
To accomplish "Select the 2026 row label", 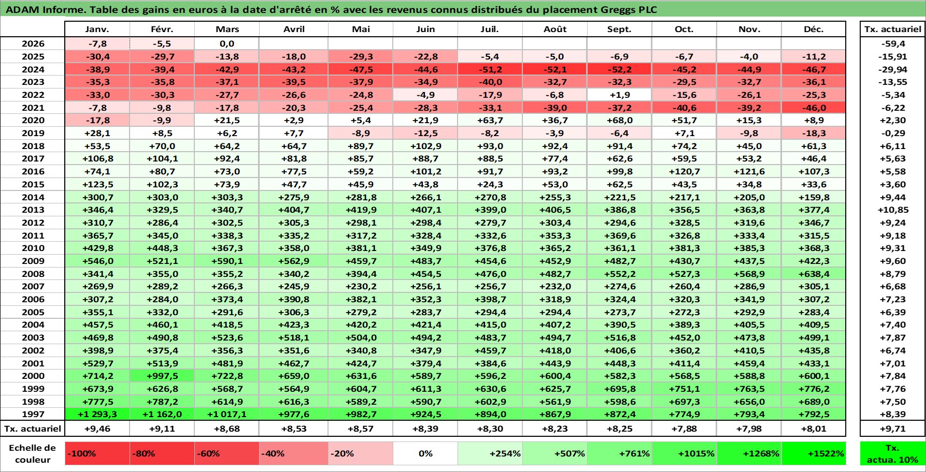I will 33,44.
